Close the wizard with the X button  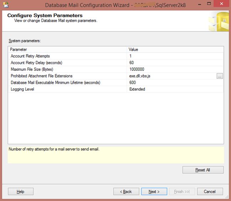(221, 4)
